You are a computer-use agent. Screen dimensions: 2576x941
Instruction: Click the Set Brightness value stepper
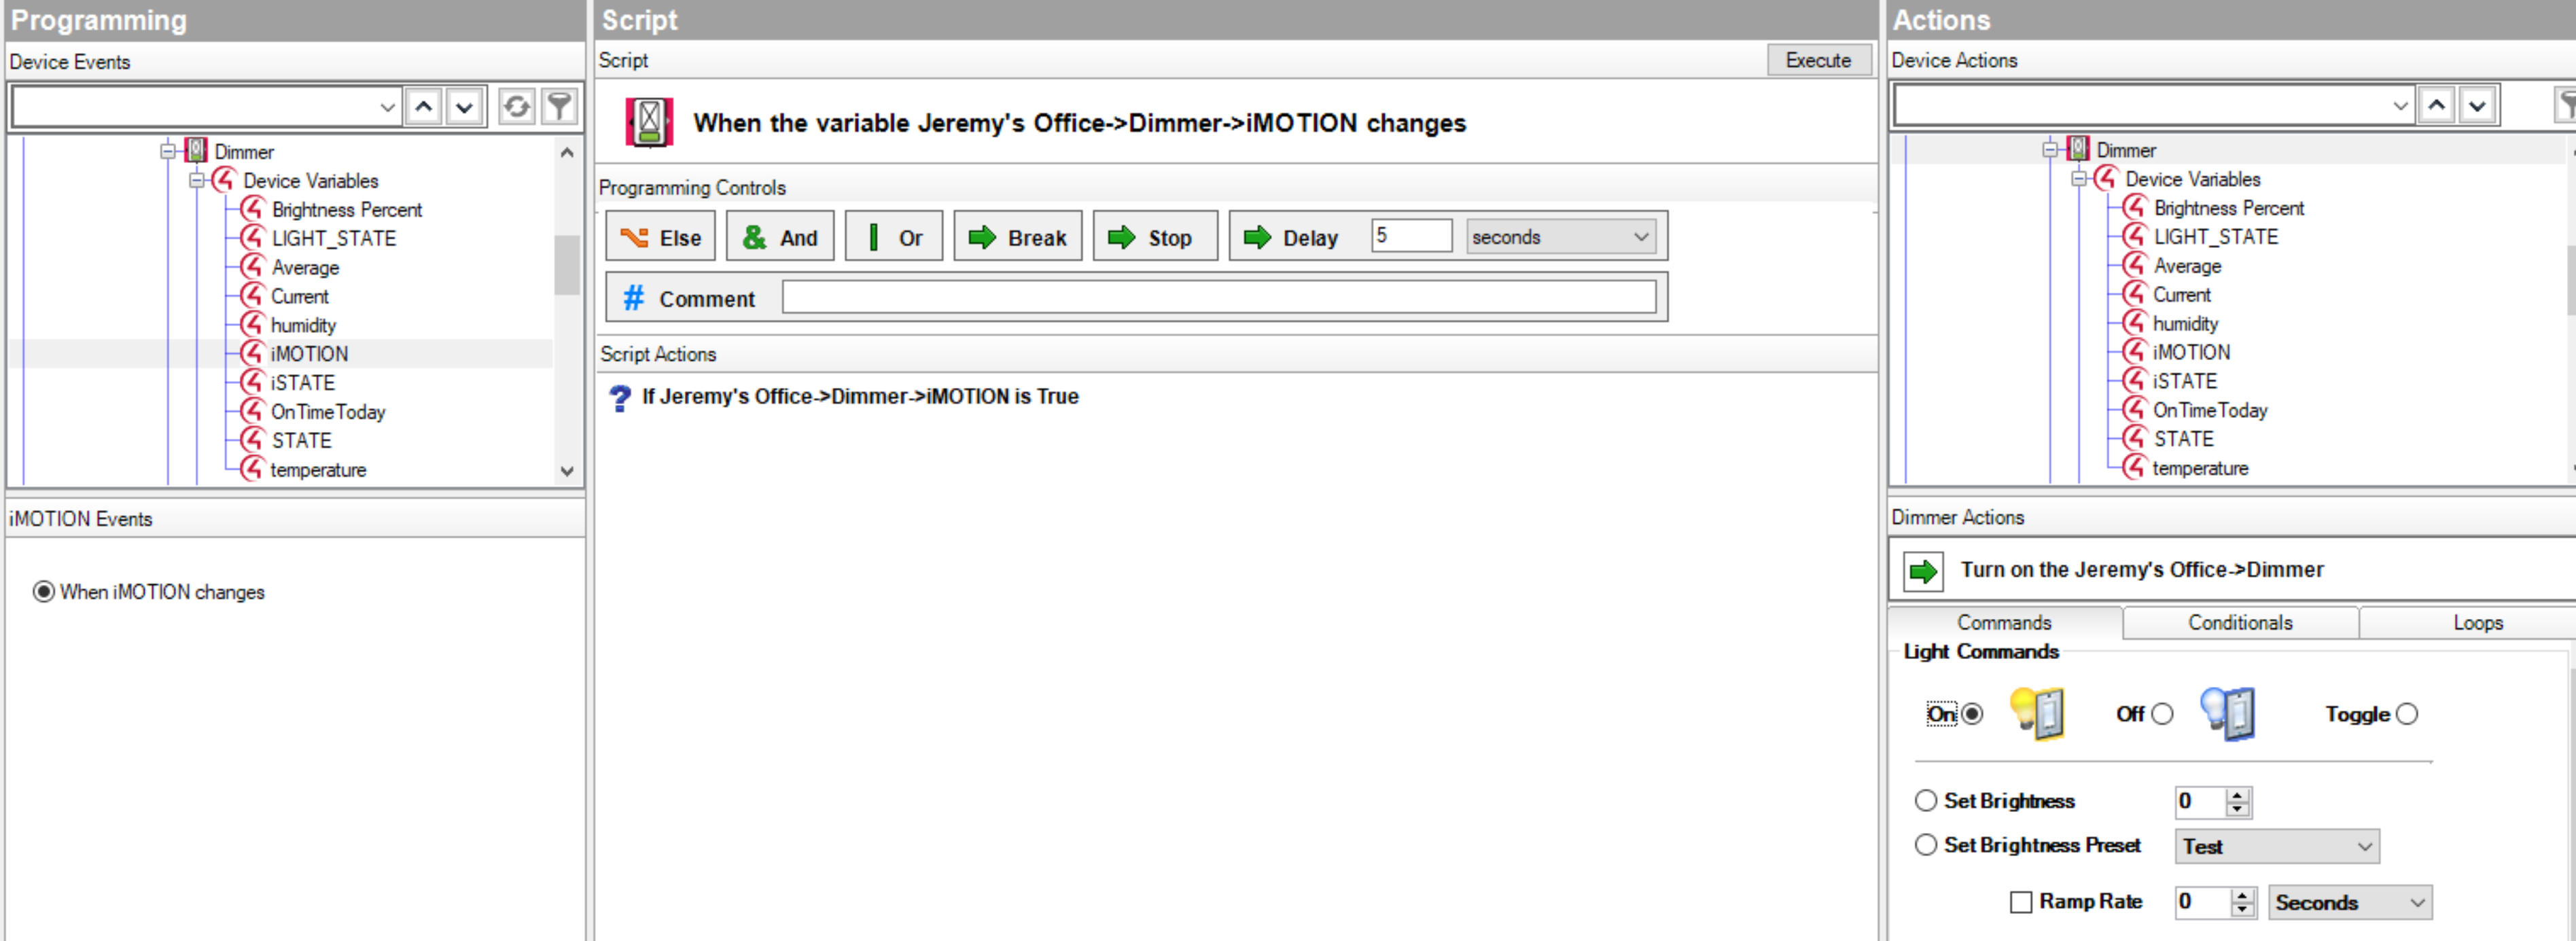click(x=2238, y=802)
